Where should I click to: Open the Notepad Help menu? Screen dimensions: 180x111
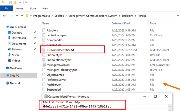pyautogui.click(x=76, y=102)
